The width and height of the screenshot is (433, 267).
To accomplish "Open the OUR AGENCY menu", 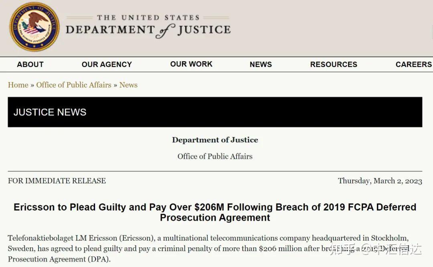I will (x=107, y=65).
